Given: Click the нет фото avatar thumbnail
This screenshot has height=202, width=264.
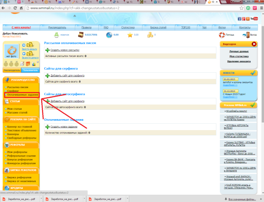Looking at the screenshot, I should coord(11,51).
